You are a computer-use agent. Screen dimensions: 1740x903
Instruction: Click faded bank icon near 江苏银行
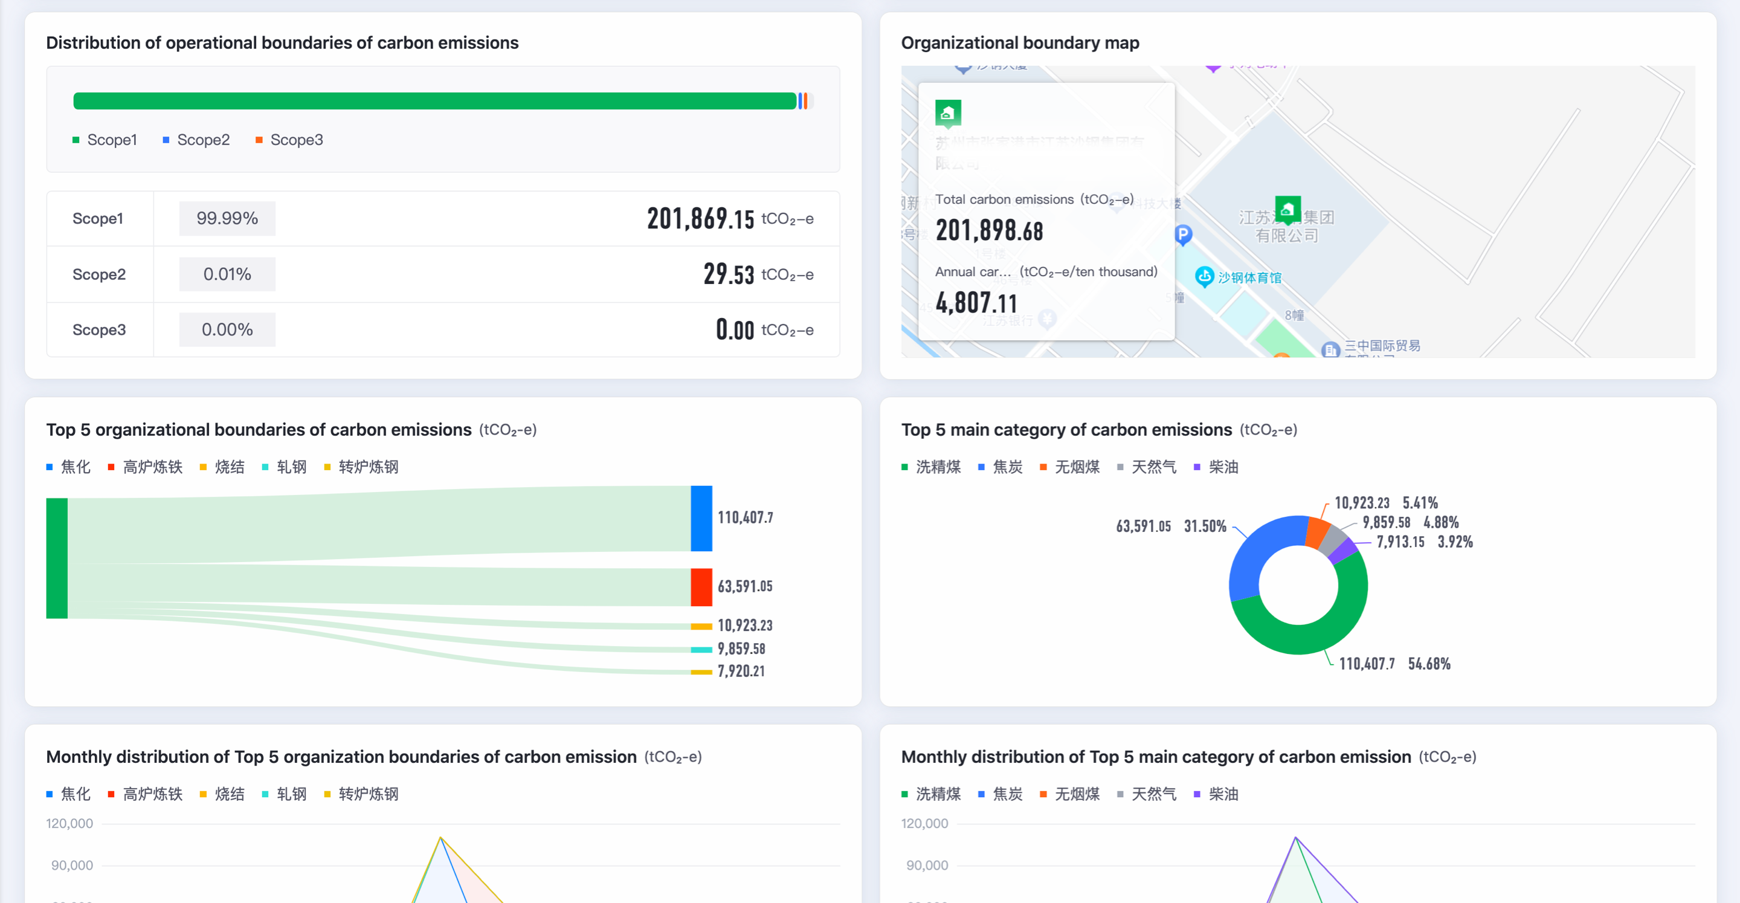point(1047,318)
